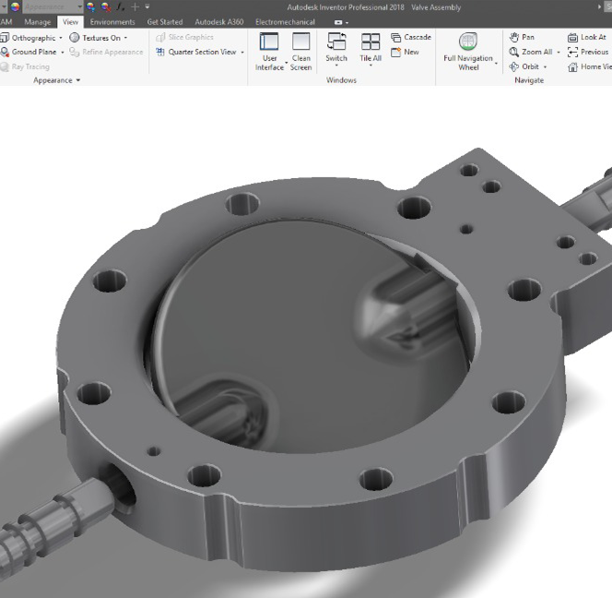This screenshot has height=598, width=612.
Task: Toggle Textures On setting
Action: [96, 38]
